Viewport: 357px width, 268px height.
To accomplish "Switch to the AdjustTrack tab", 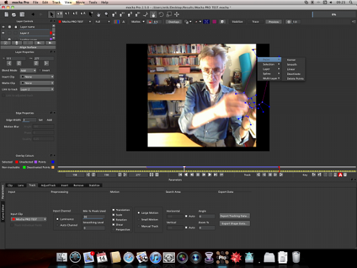I will 48,186.
